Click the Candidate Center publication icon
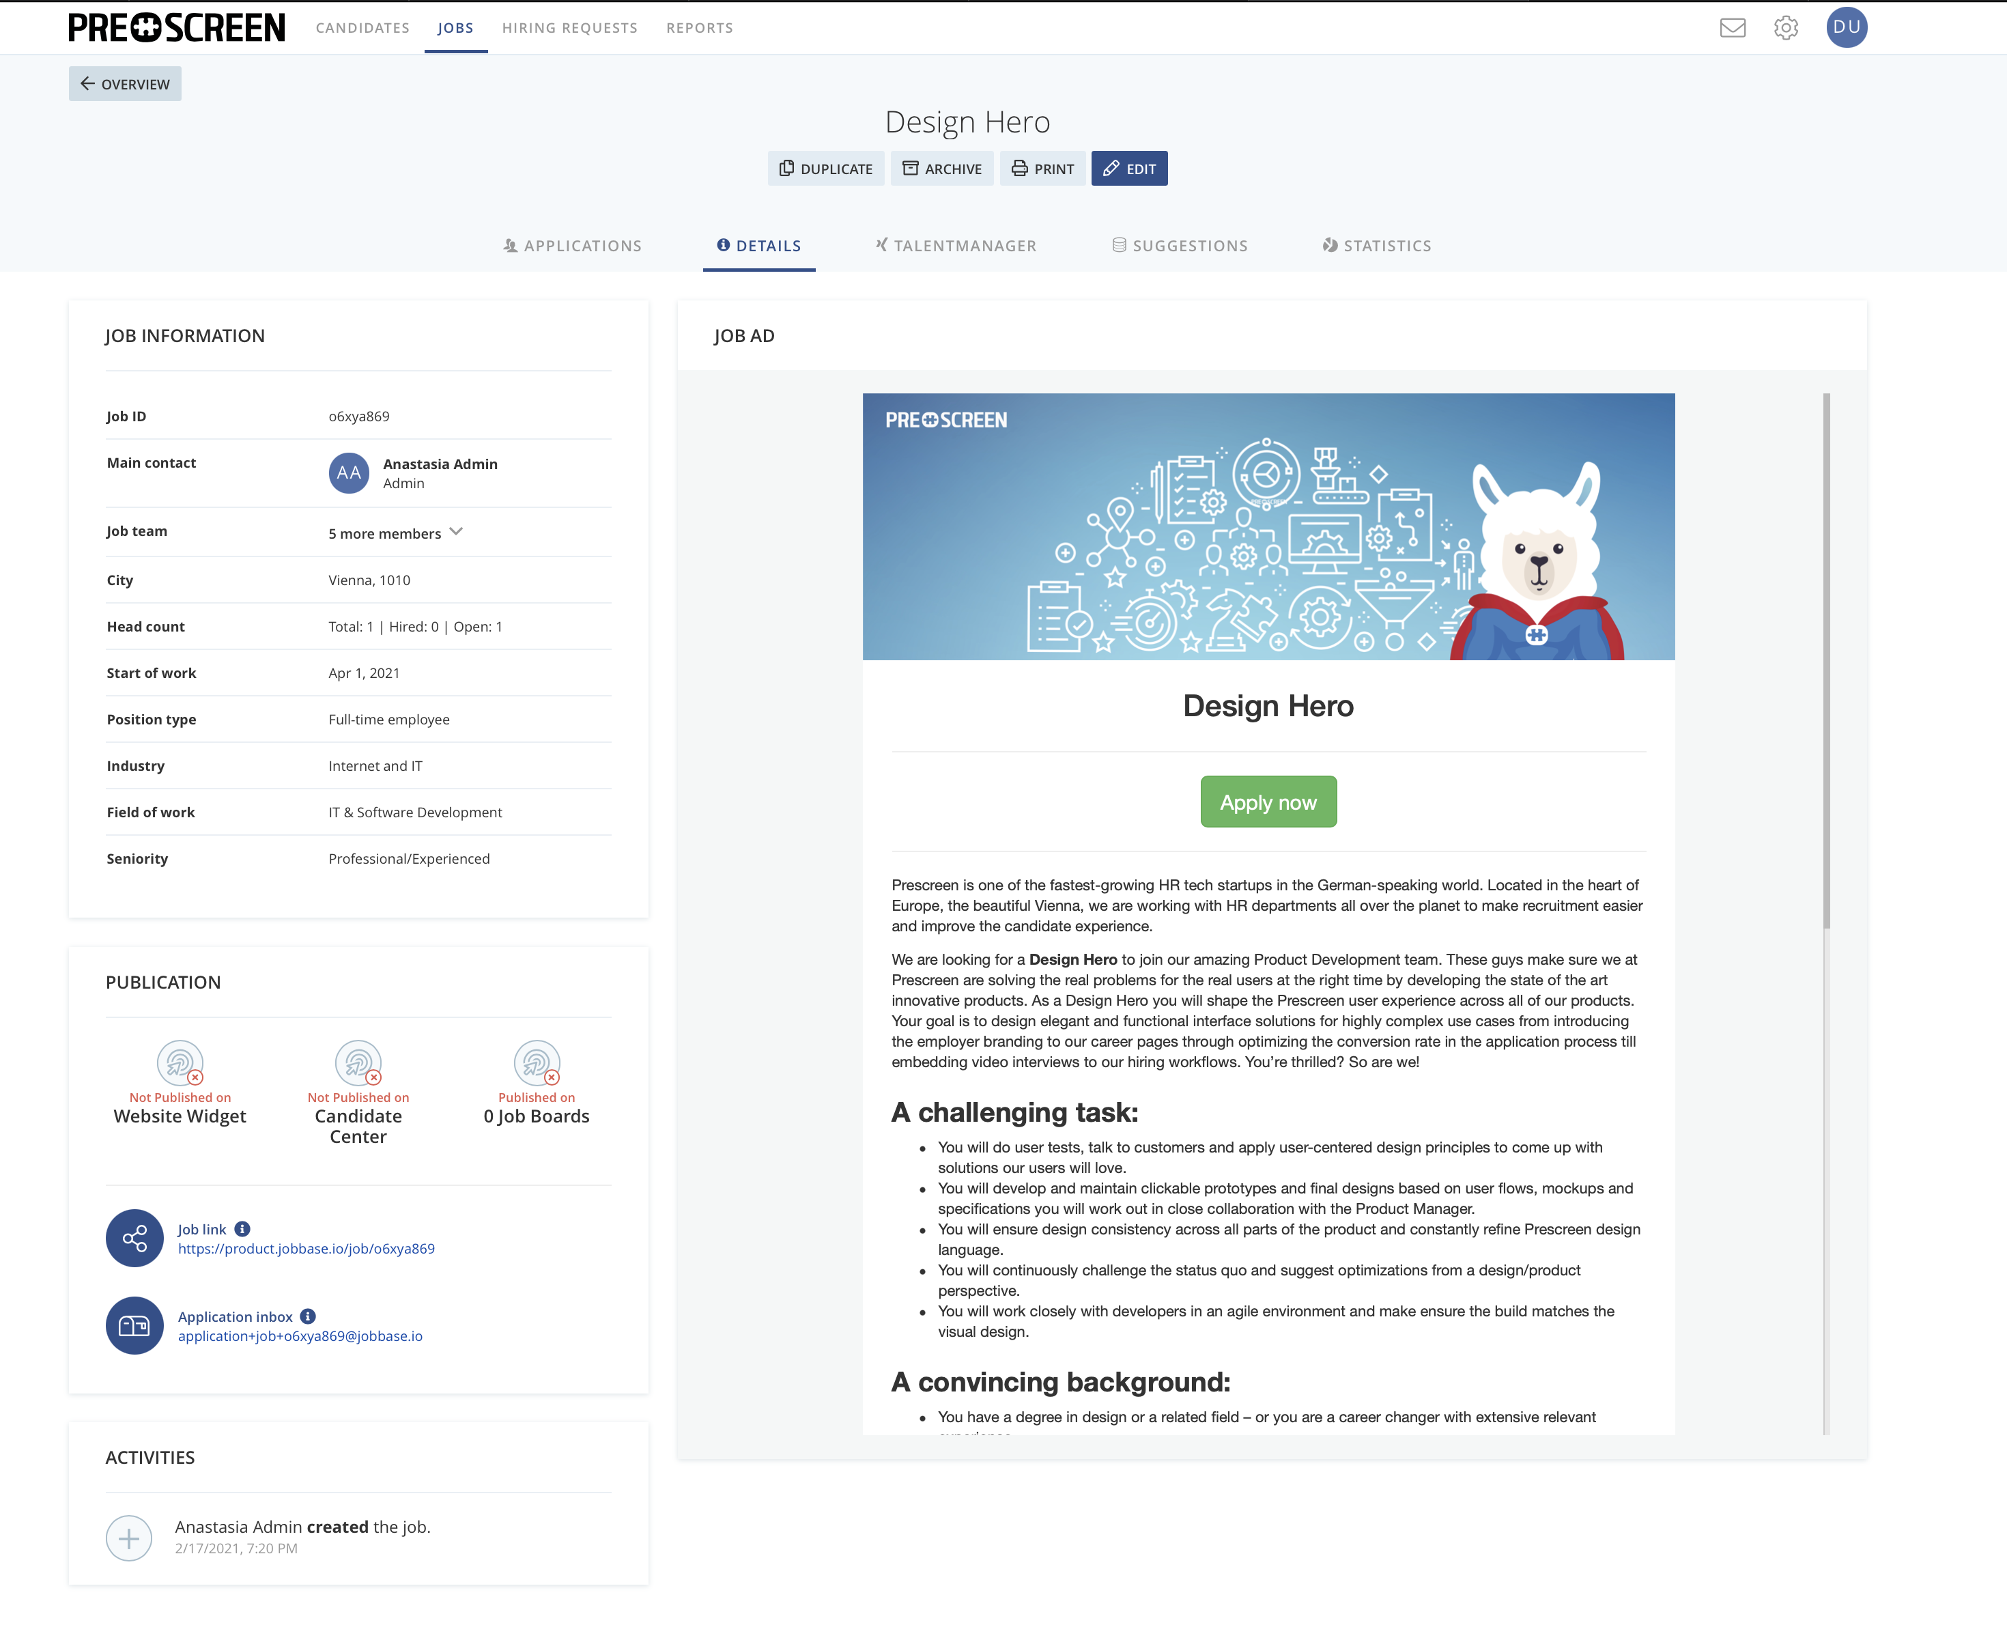The width and height of the screenshot is (2007, 1640). [358, 1063]
